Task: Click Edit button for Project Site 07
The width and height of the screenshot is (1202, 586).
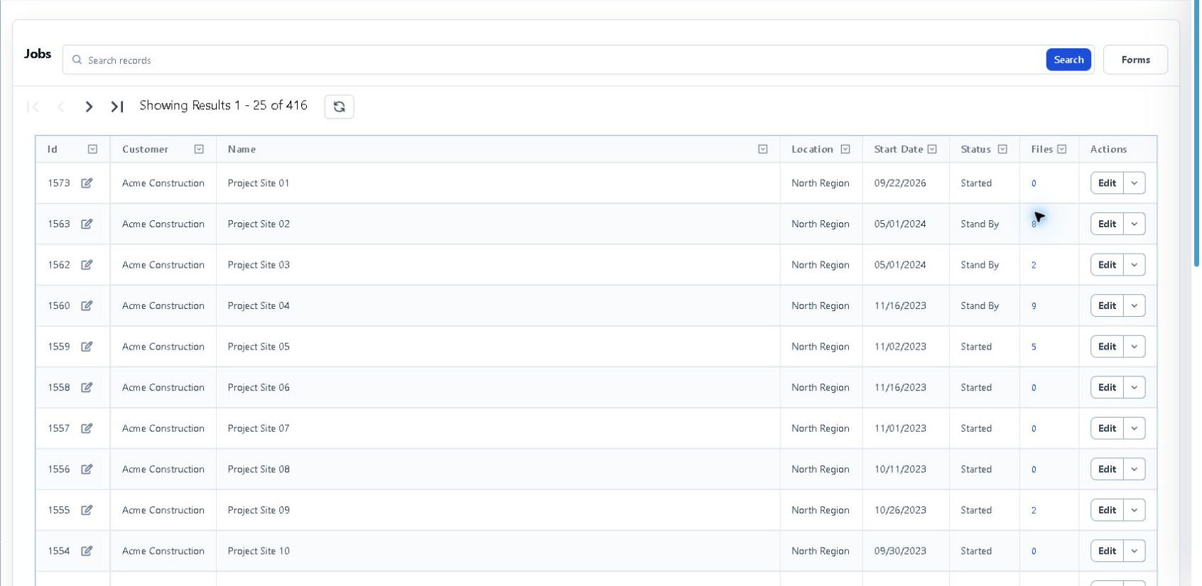Action: (x=1107, y=428)
